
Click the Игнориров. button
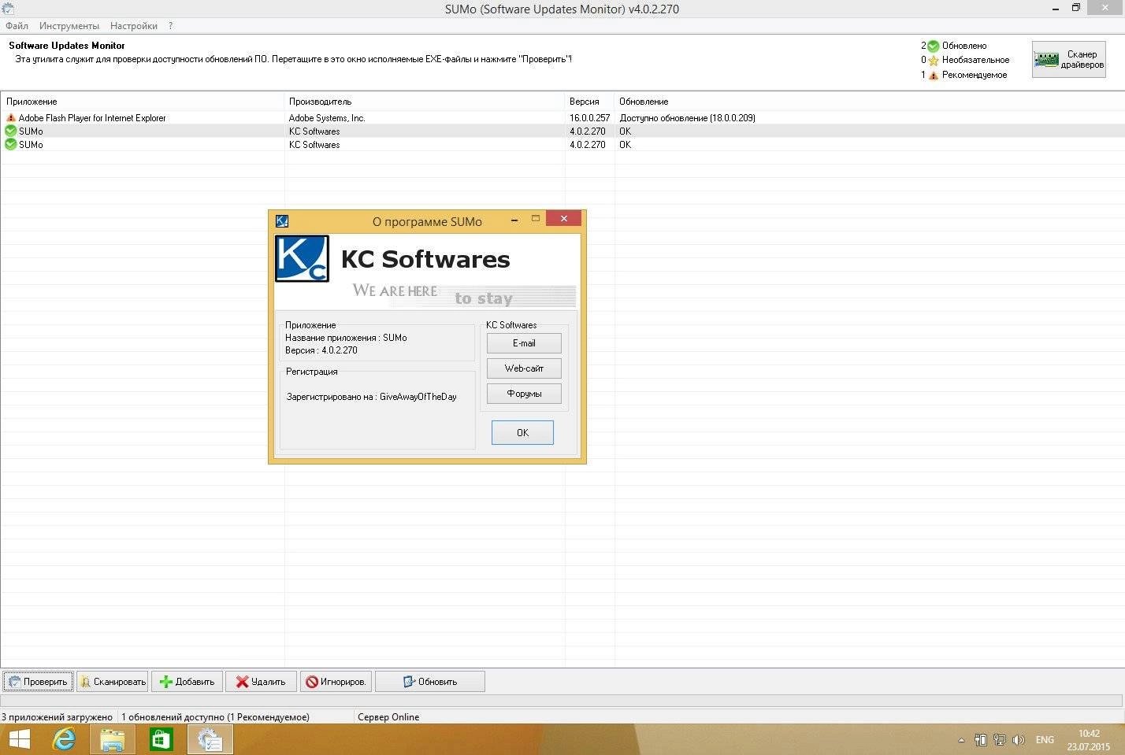(x=336, y=682)
